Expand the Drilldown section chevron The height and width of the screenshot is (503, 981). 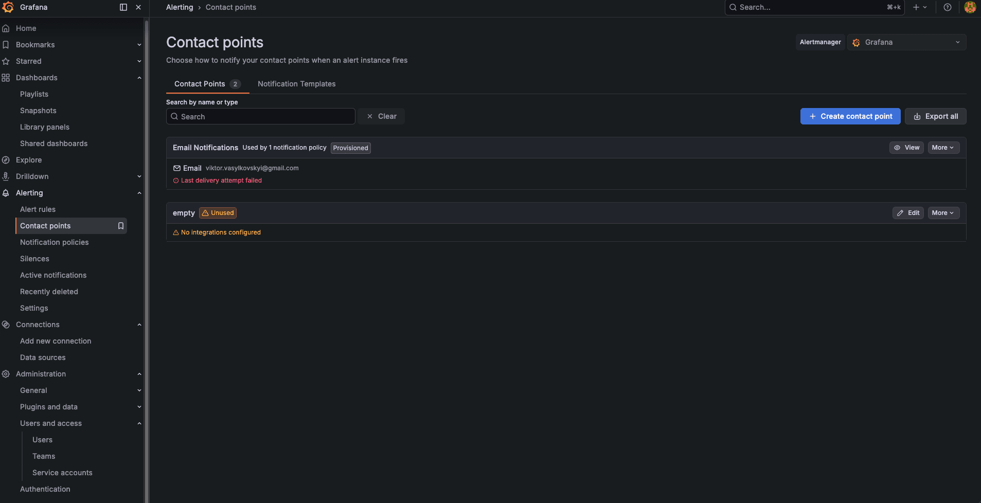click(139, 176)
